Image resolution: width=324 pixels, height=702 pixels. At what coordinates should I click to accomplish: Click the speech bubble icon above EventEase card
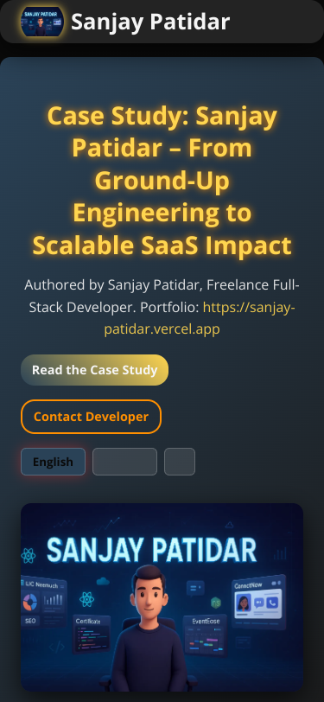pyautogui.click(x=195, y=587)
